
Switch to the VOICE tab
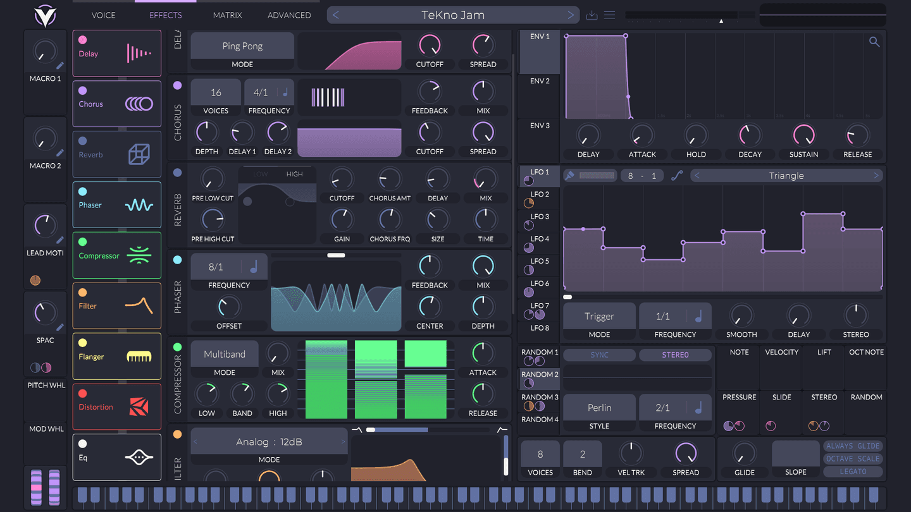[x=103, y=15]
